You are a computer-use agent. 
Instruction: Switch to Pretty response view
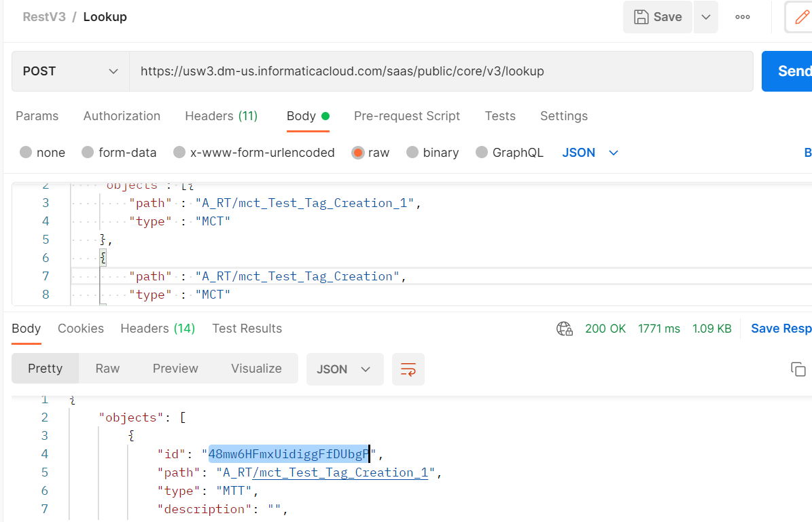pyautogui.click(x=45, y=369)
